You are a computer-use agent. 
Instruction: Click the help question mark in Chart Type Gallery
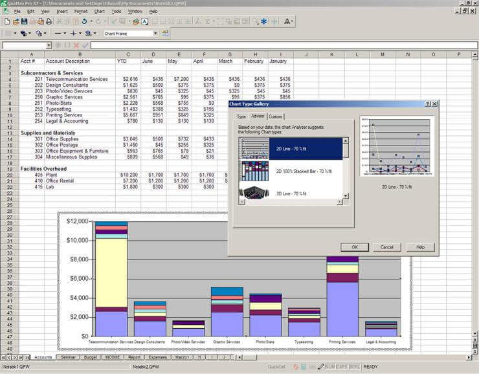click(x=428, y=104)
